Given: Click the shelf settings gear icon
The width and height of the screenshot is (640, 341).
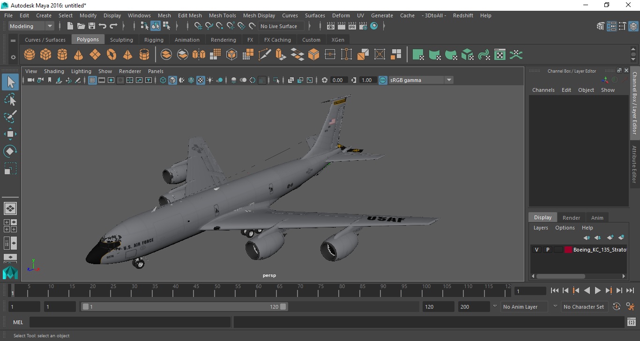Looking at the screenshot, I should point(13,58).
